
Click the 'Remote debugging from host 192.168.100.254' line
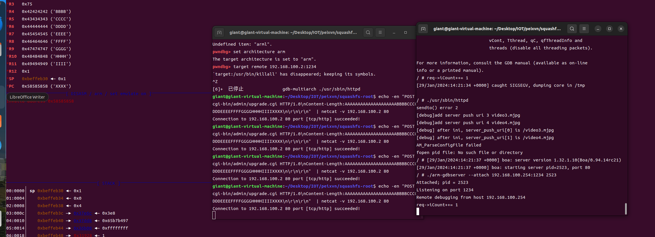click(x=471, y=197)
